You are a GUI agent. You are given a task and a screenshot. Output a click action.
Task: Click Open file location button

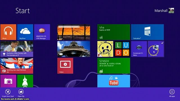pos(21,93)
